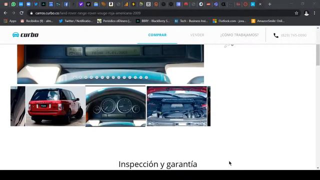
Task: View site security lock info
Action: tap(31, 13)
